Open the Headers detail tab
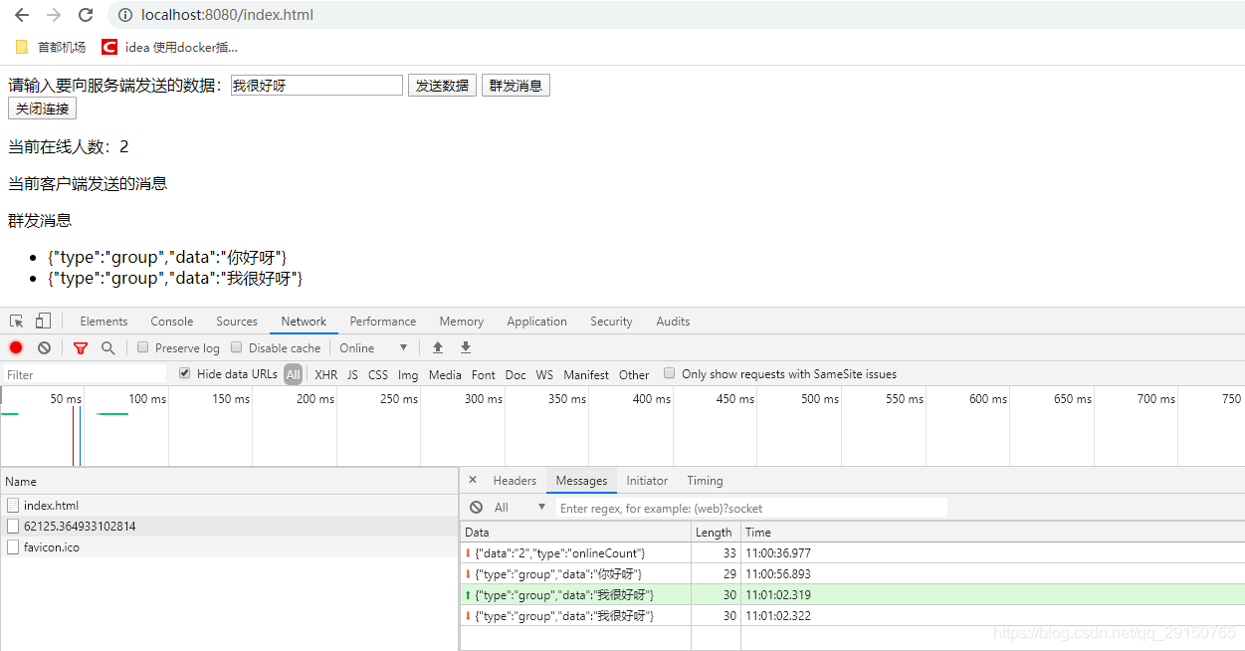1245x651 pixels. point(515,481)
